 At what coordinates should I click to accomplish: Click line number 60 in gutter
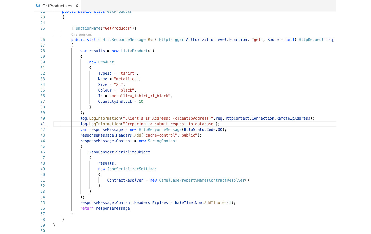pos(42,231)
